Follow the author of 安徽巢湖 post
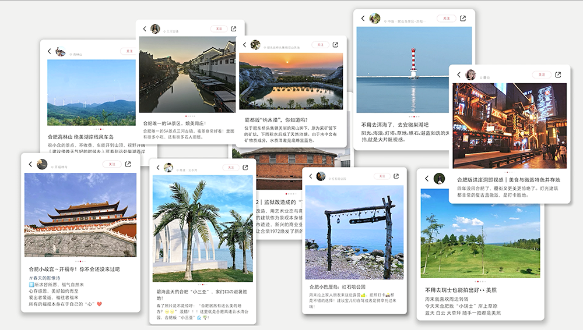The width and height of the screenshot is (583, 330). coord(447,18)
